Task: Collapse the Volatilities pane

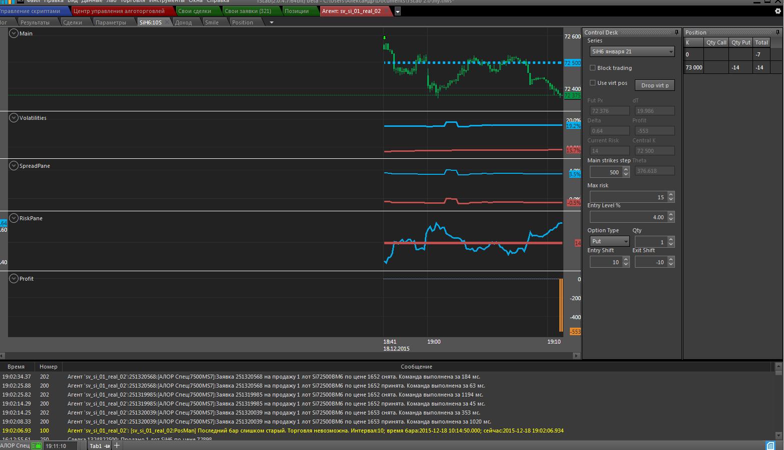Action: pyautogui.click(x=14, y=118)
